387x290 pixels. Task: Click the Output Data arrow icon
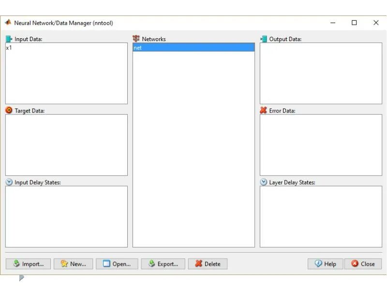tap(264, 39)
